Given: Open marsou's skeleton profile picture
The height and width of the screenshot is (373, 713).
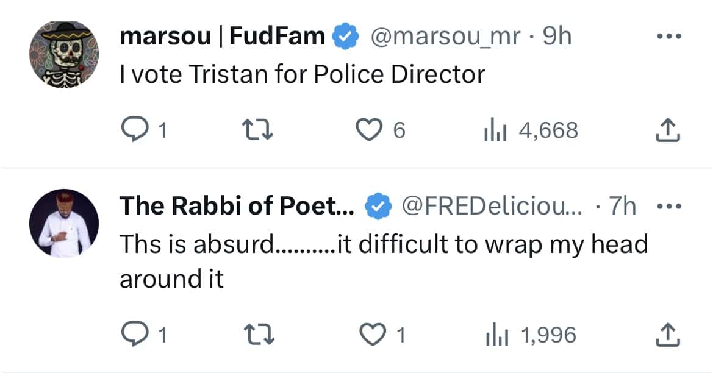Looking at the screenshot, I should (x=63, y=55).
